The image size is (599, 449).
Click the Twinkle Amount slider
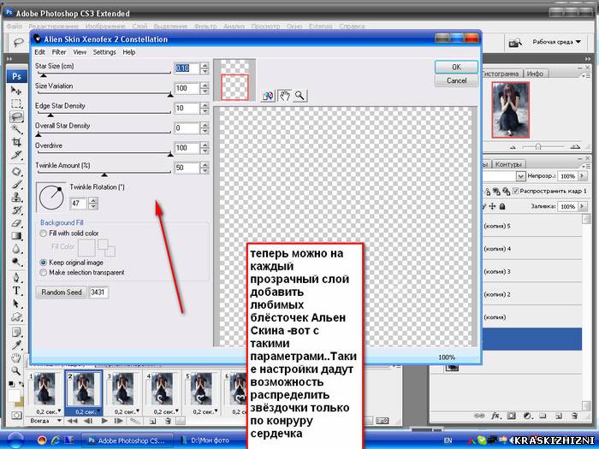point(104,173)
